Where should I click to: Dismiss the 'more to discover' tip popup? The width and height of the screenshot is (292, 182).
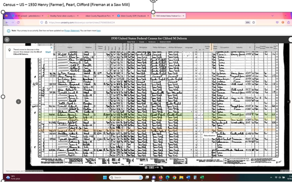(51, 47)
